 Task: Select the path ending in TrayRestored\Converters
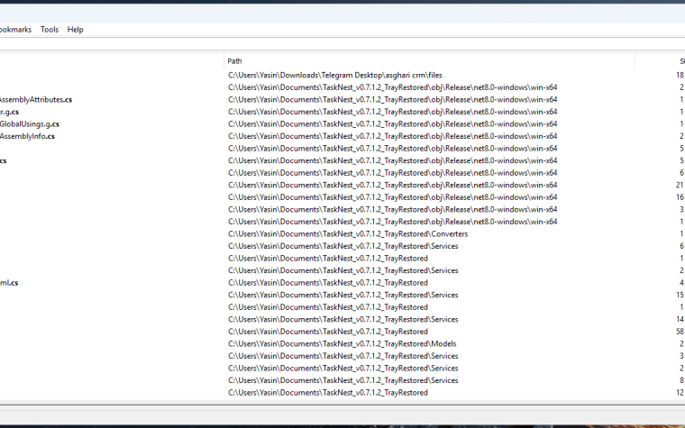[x=348, y=234]
